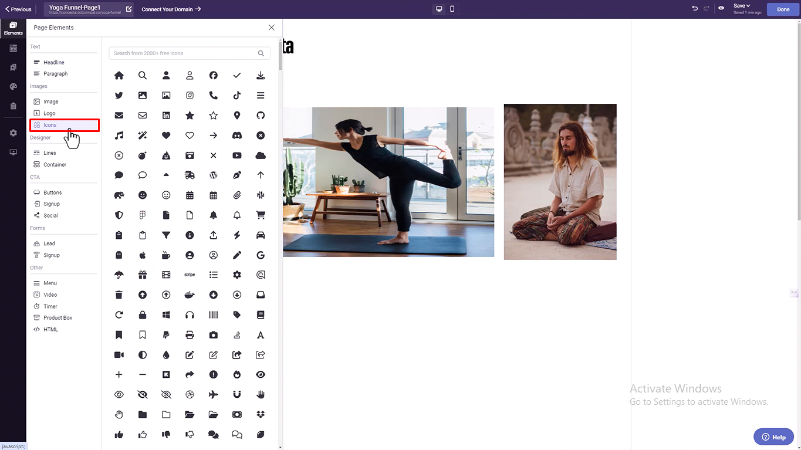
Task: Select the Docker whale icon
Action: (190, 295)
